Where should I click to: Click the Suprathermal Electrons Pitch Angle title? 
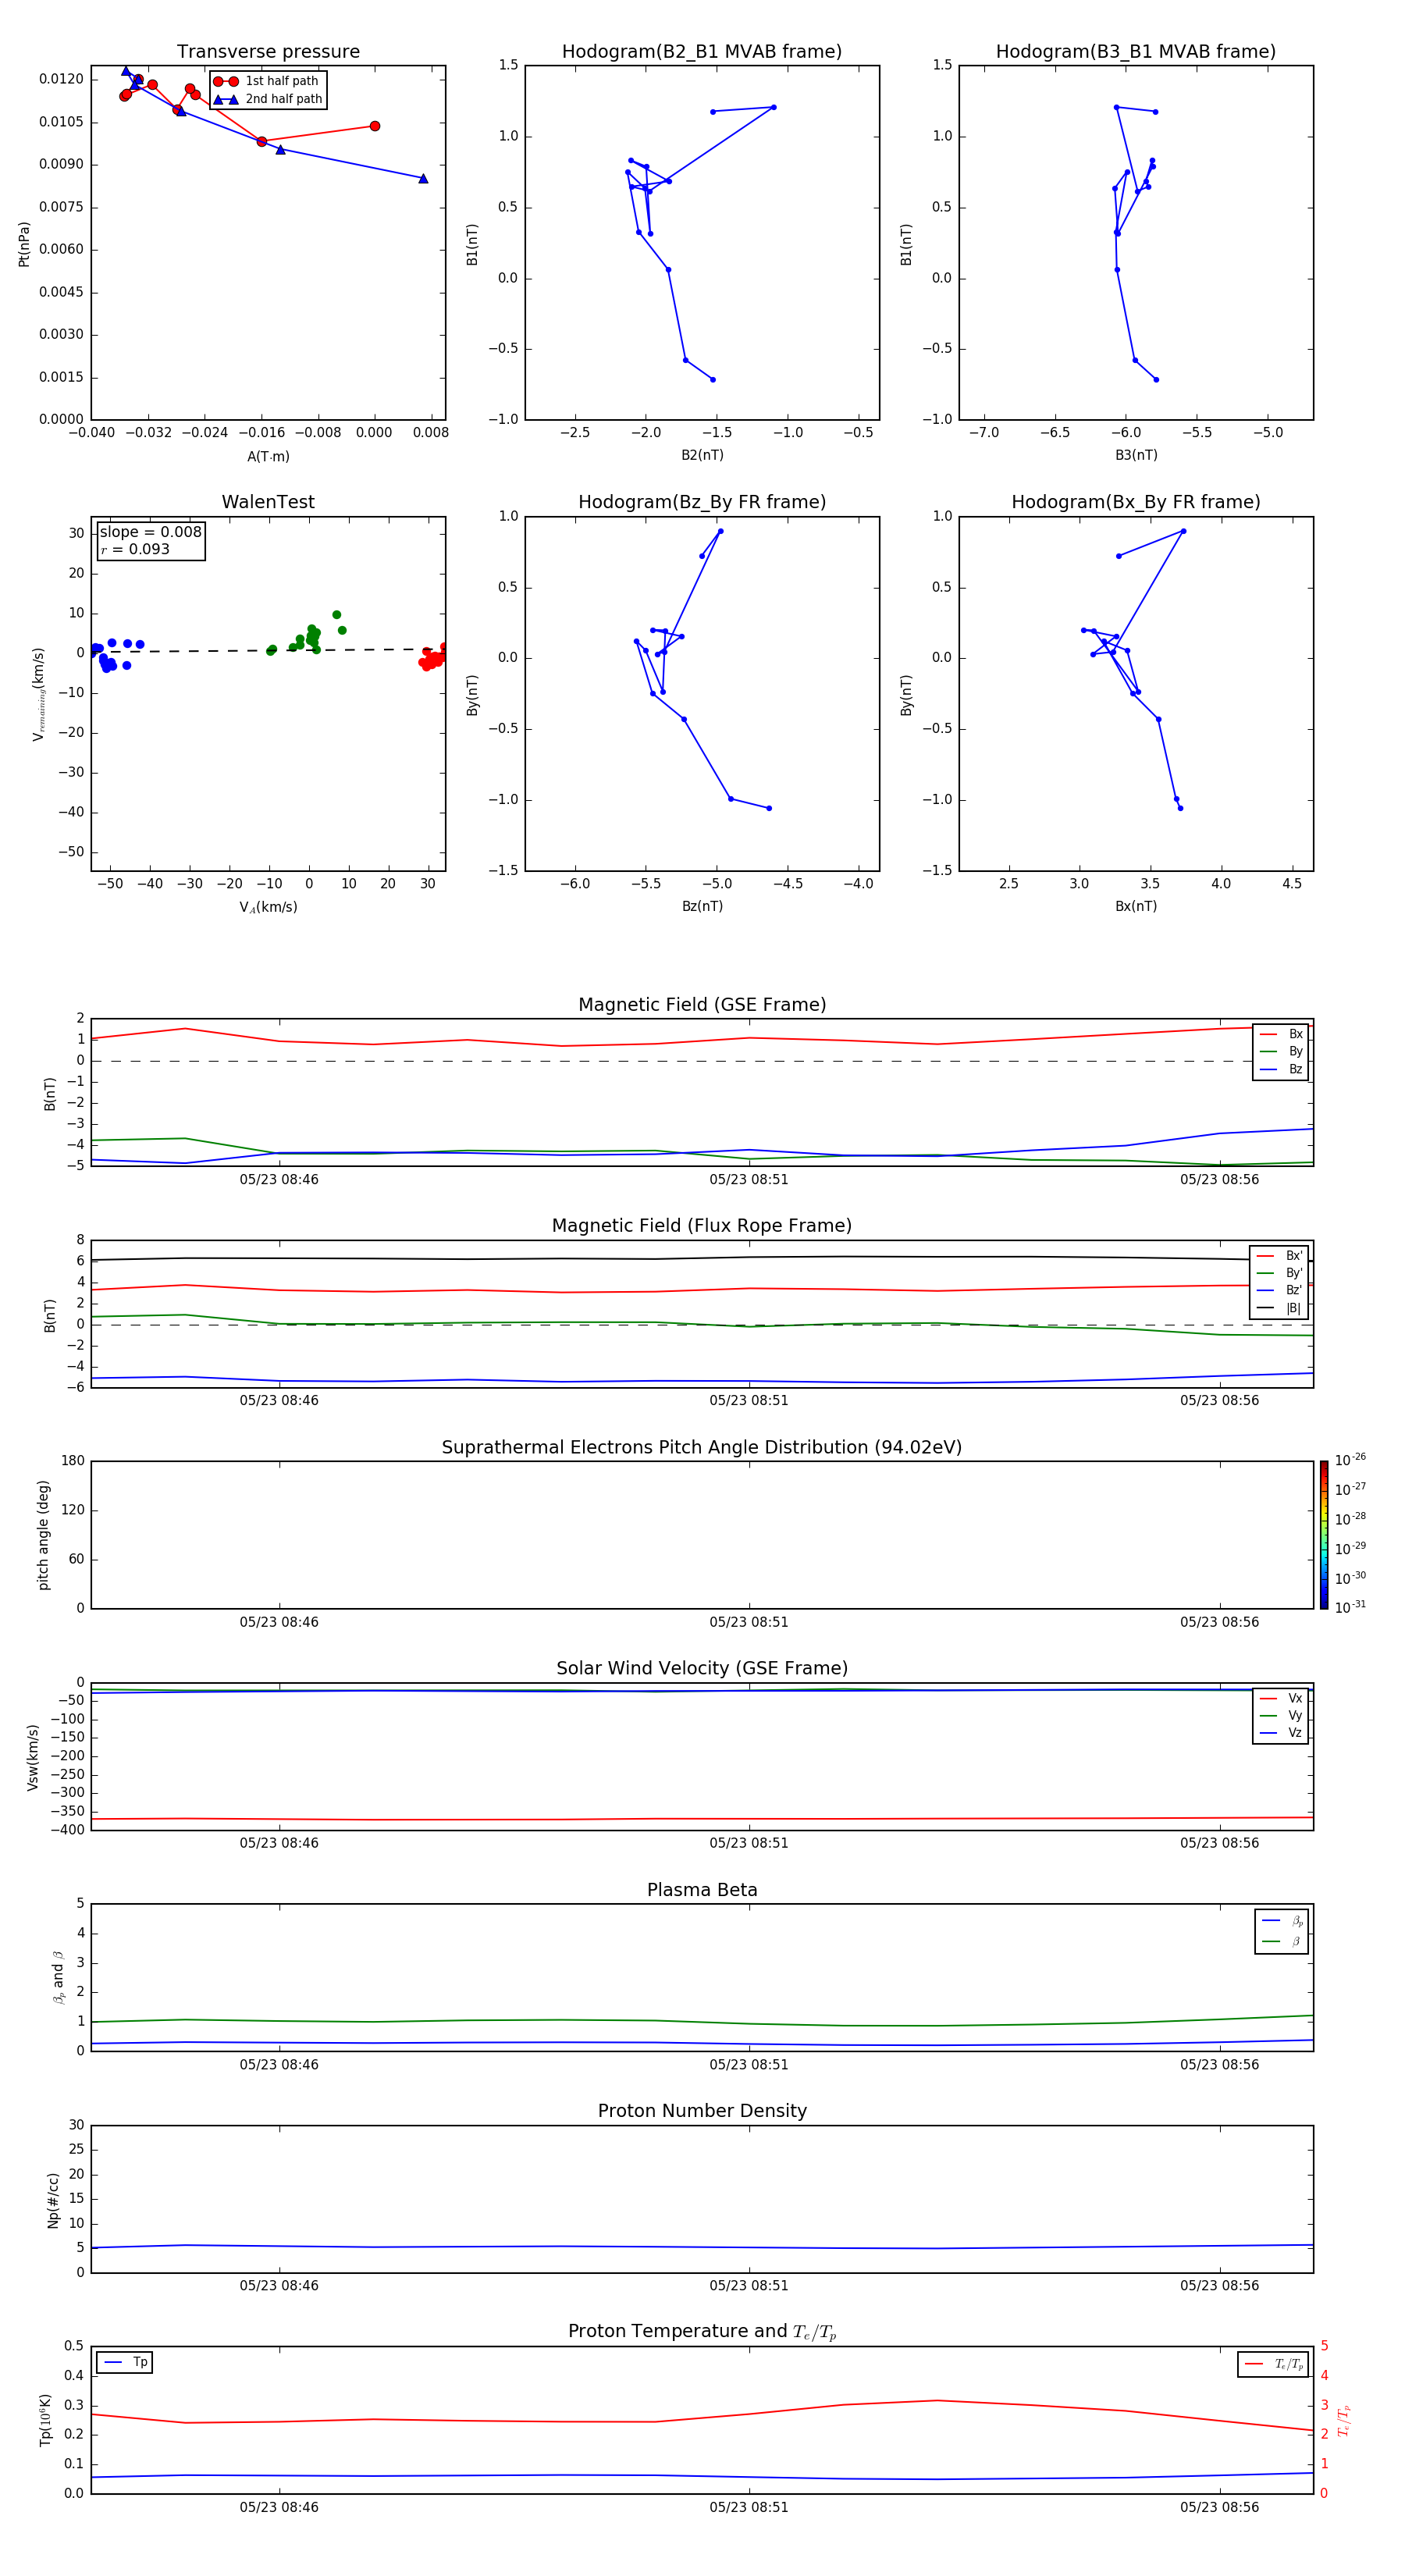click(702, 1448)
